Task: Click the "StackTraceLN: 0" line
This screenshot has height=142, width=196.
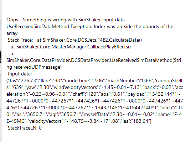Action: click(25, 128)
